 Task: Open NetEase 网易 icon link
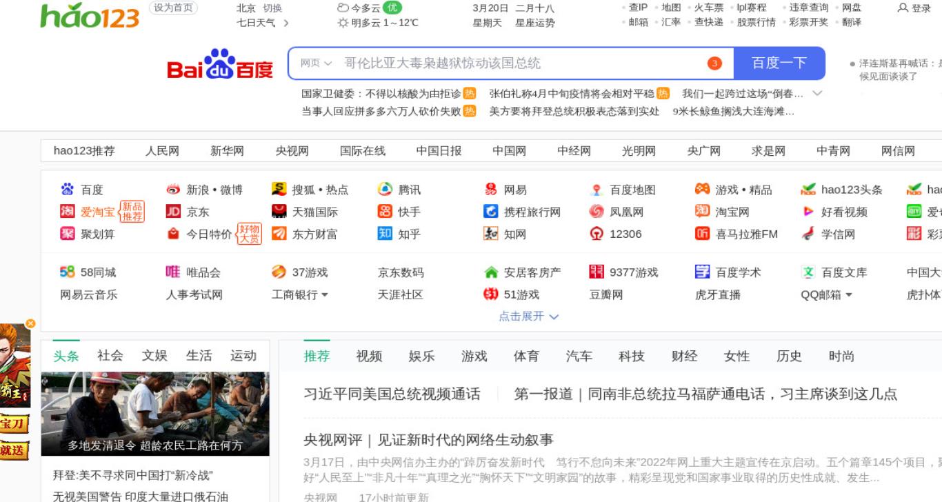pyautogui.click(x=490, y=190)
